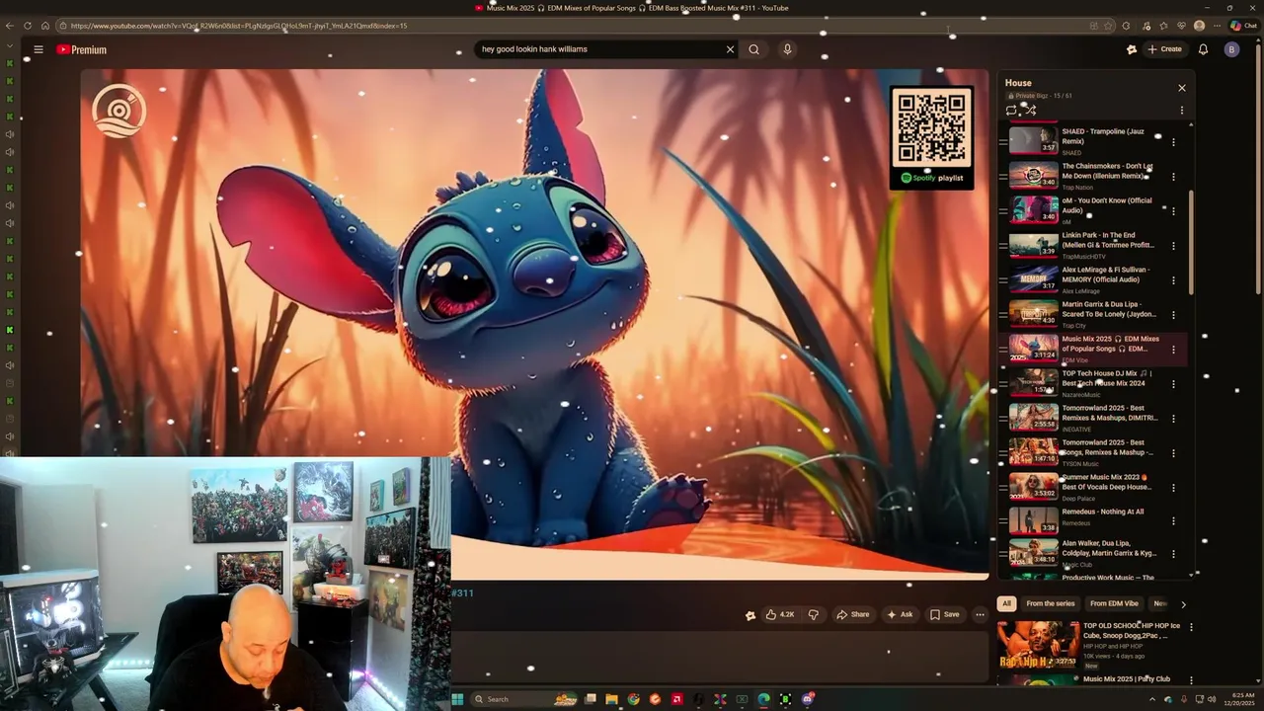Play SHAED - Trampoline (Jauz Remix)
1264x711 pixels.
coord(1103,136)
